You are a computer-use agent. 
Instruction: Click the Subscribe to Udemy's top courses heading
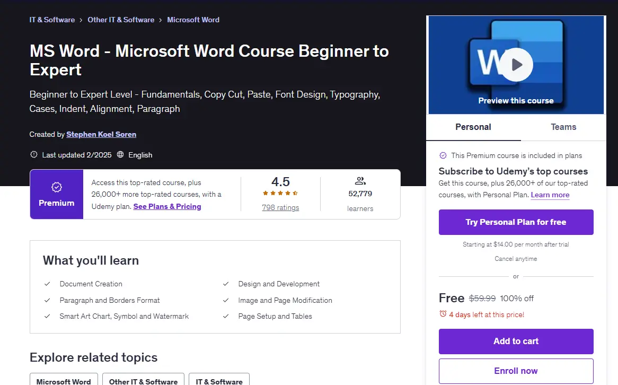coord(513,171)
